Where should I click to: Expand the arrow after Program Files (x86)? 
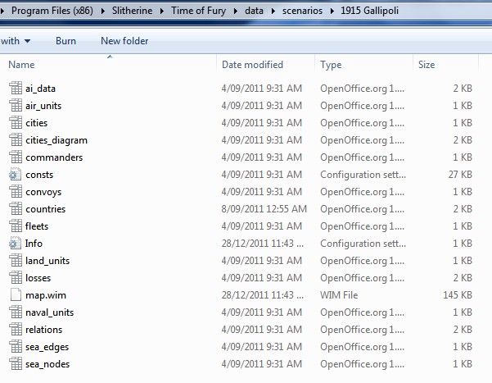point(103,11)
